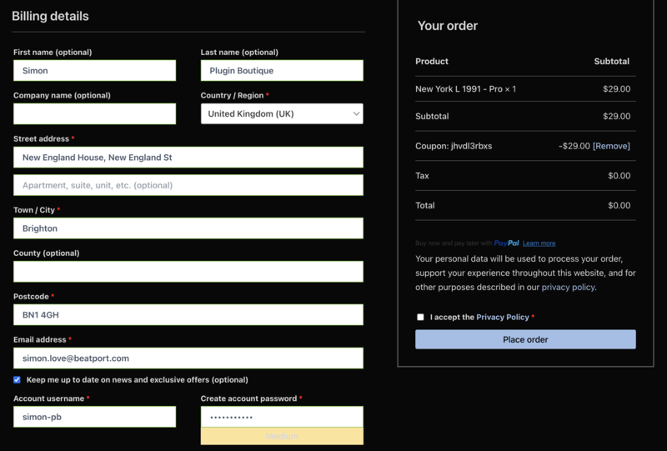Viewport: 667px width, 451px height.
Task: Open Privacy Policy link beside checkbox
Action: coord(503,317)
